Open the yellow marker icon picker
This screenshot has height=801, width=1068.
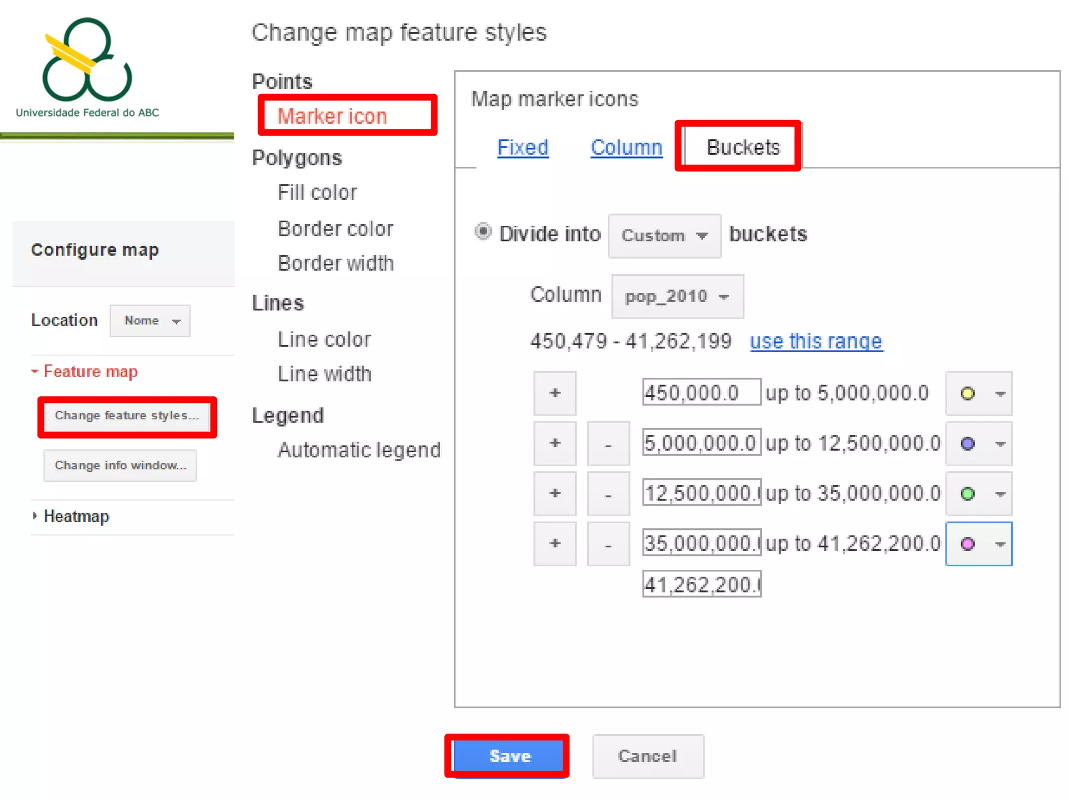pos(978,393)
